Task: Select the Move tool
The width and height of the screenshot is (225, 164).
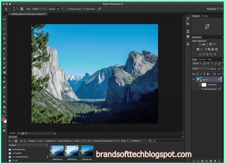Action: point(4,19)
